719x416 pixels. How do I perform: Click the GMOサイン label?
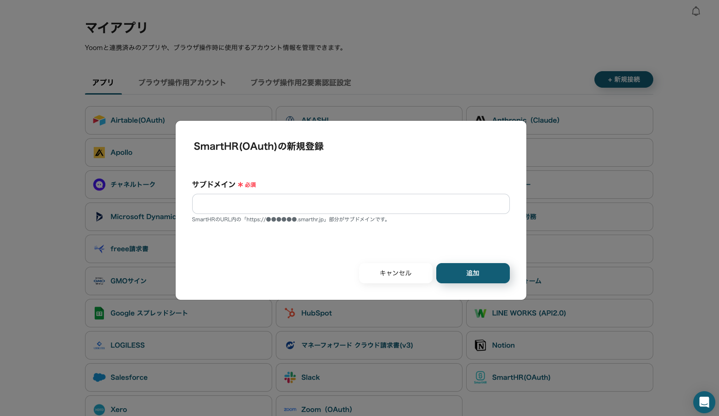(128, 281)
